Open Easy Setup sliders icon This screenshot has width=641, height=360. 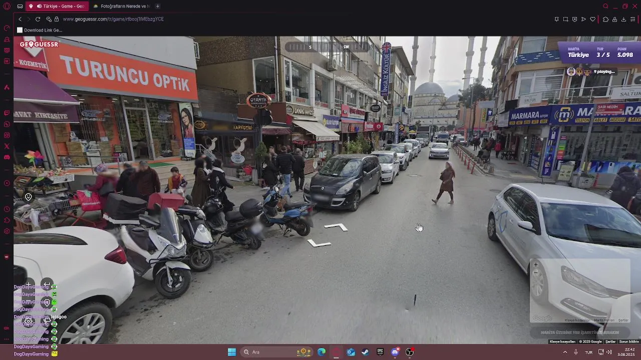pos(633,19)
